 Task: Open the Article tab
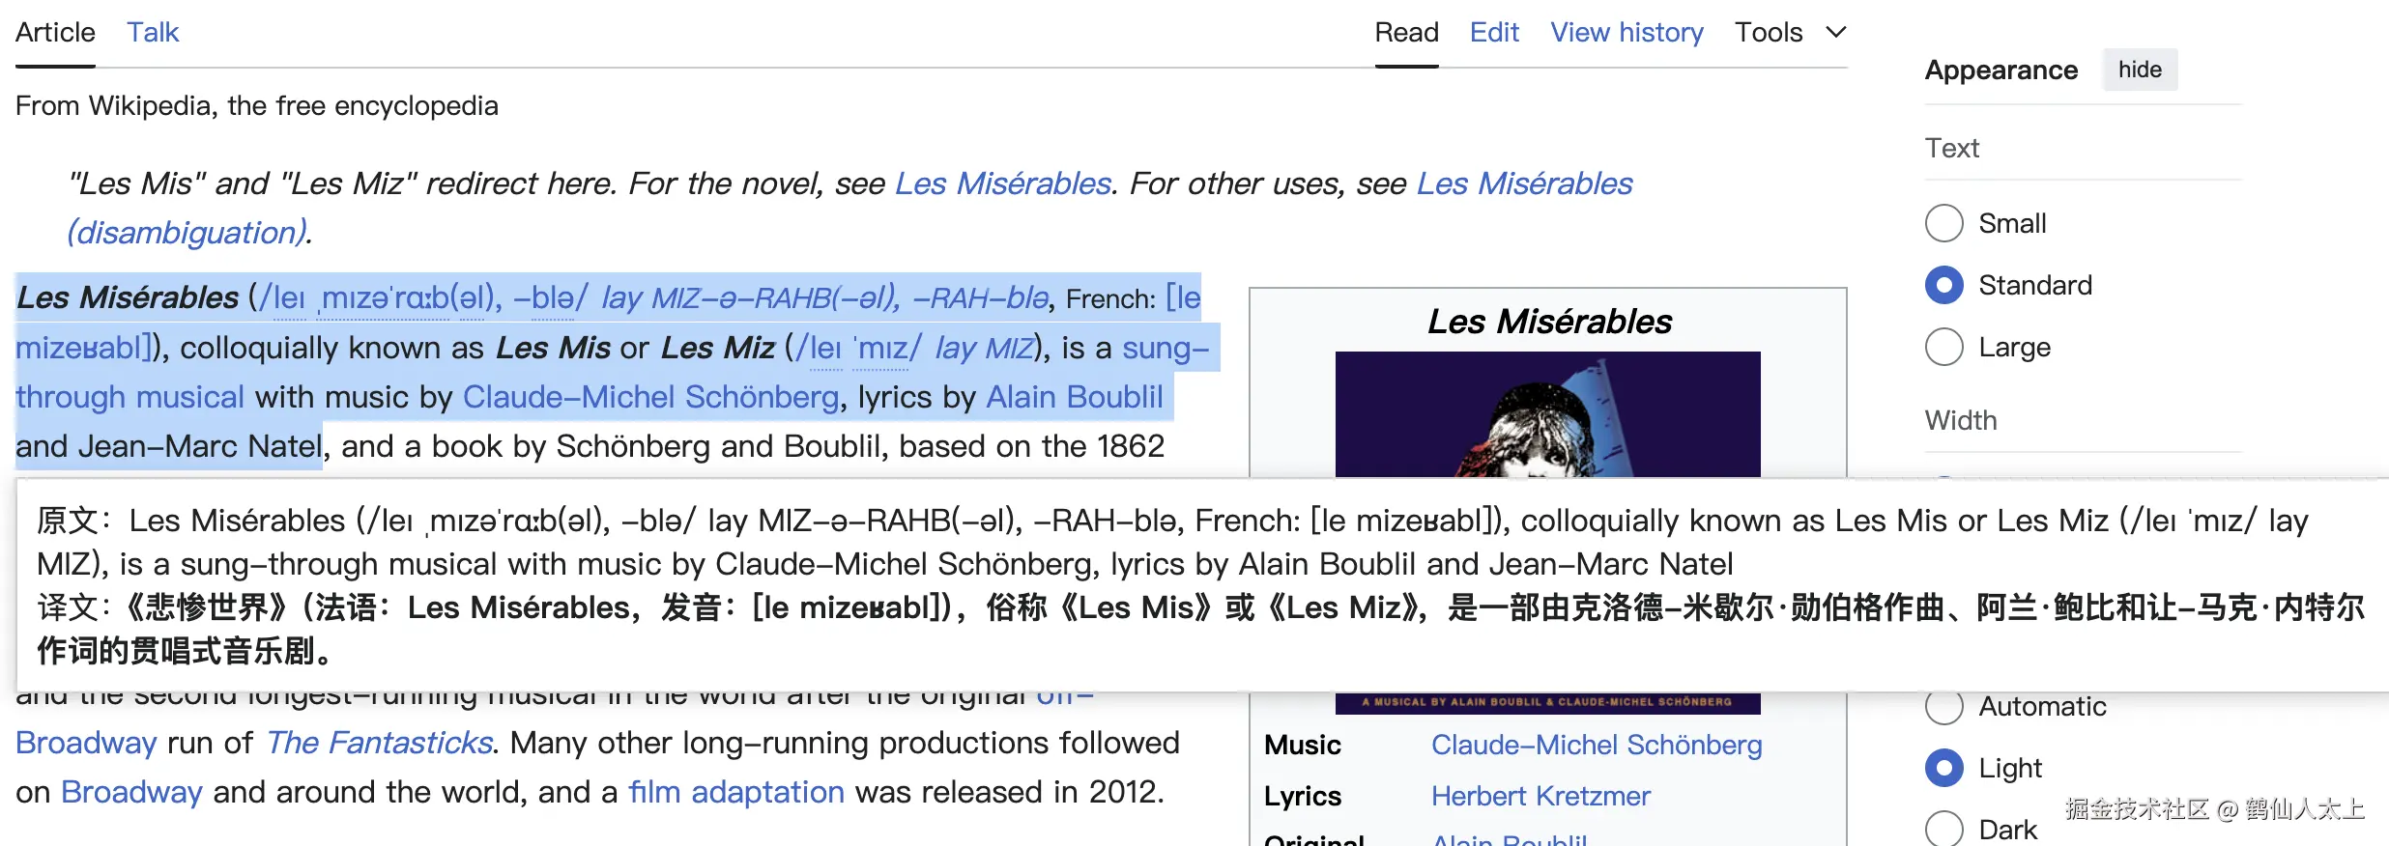[x=55, y=33]
